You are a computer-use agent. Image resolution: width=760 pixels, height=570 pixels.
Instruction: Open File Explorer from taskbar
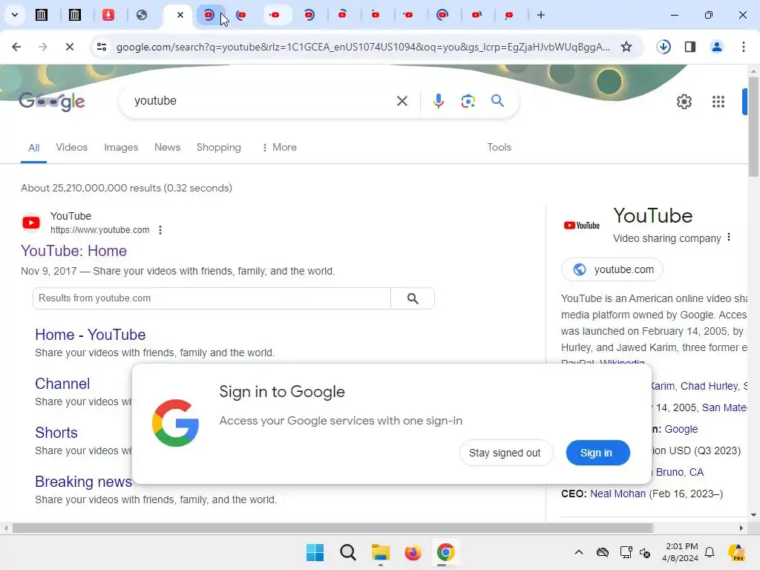pos(381,552)
